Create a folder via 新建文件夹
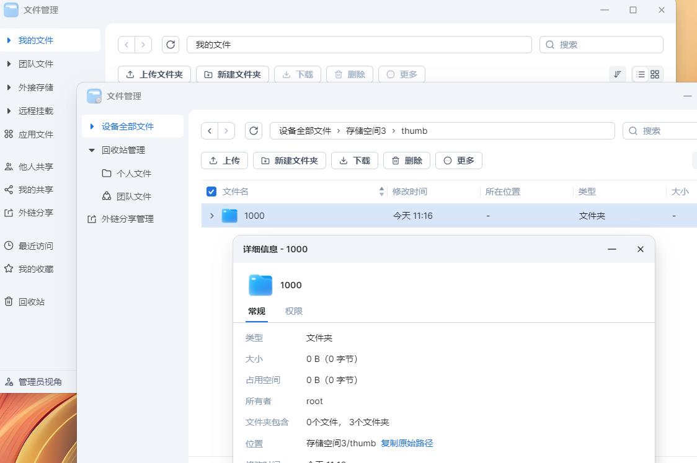This screenshot has width=697, height=463. point(289,160)
